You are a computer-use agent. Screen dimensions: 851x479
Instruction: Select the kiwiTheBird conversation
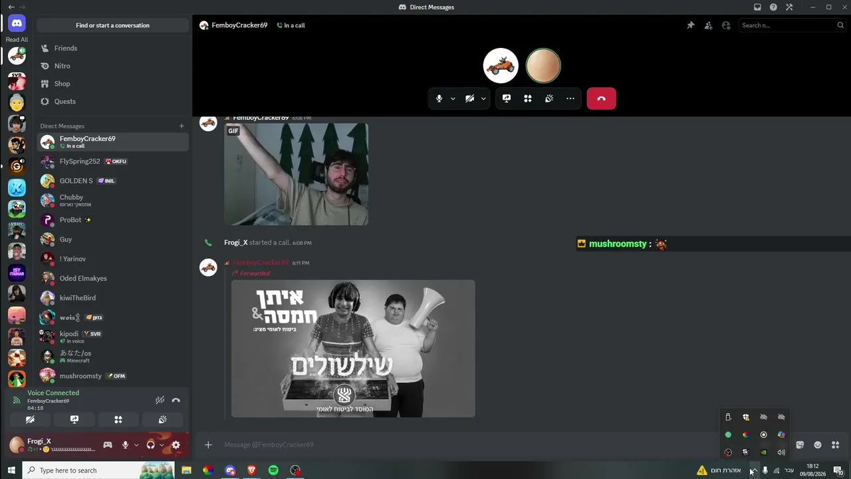pyautogui.click(x=112, y=297)
